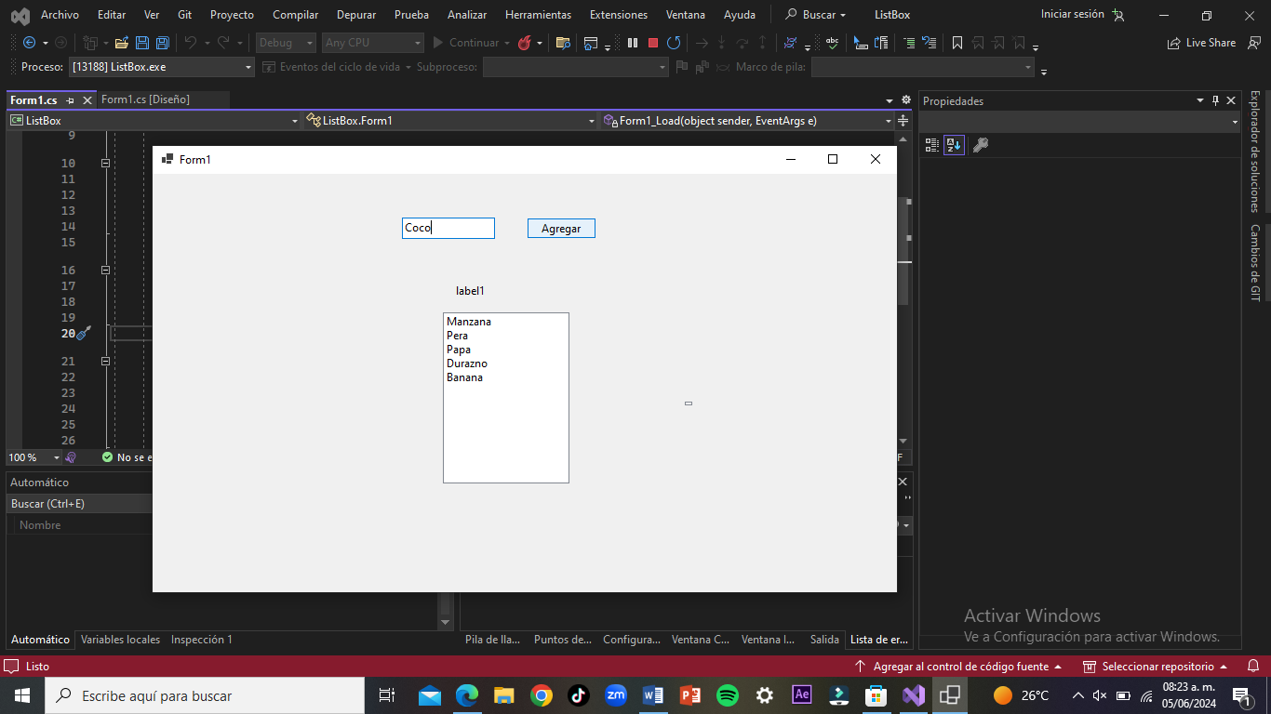Collapse the code region at line 10

pos(105,163)
